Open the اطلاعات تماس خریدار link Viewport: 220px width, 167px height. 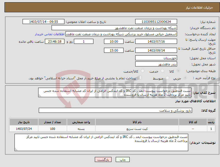coord(50,34)
